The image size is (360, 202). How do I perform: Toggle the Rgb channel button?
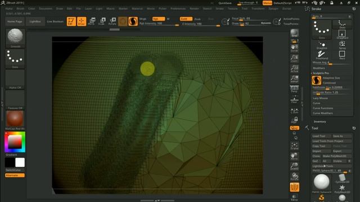[x=159, y=19]
